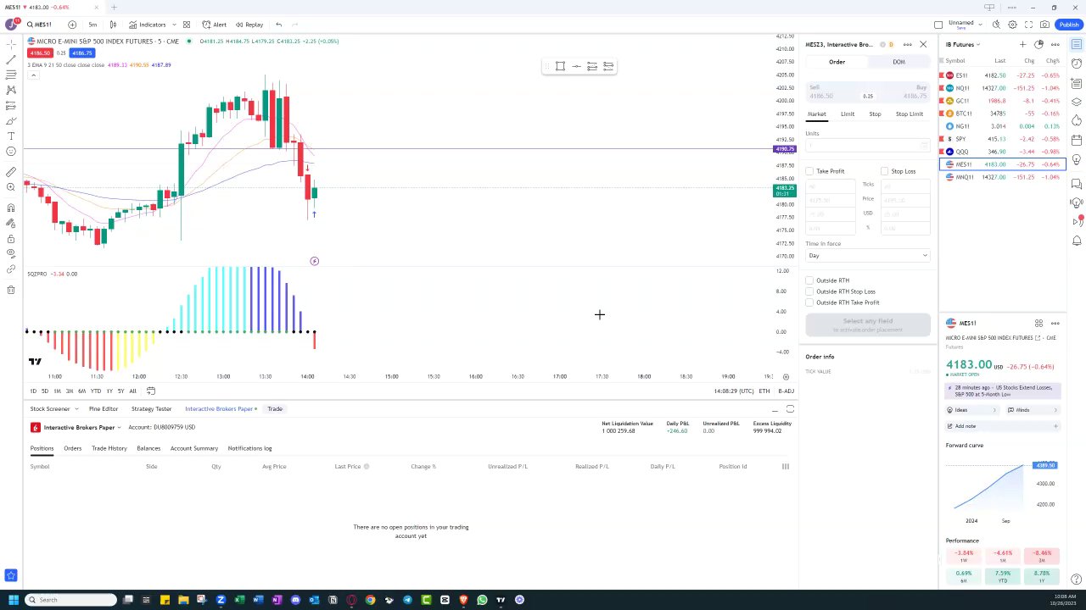The height and width of the screenshot is (610, 1086).
Task: Enter fullscreen chart mode
Action: point(1028,25)
